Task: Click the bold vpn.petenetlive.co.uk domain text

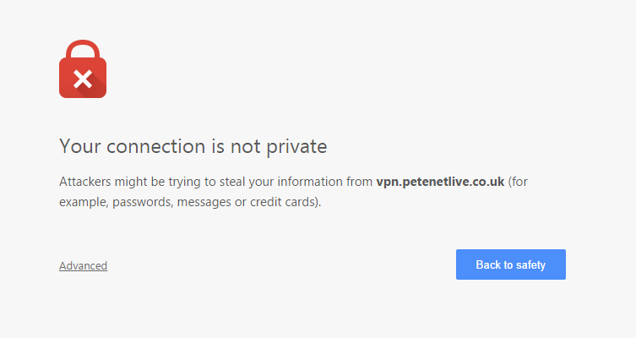Action: coord(440,182)
